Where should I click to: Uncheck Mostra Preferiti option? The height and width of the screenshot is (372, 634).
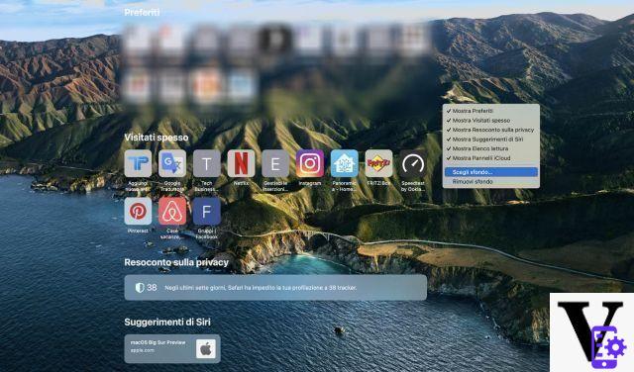pos(491,111)
